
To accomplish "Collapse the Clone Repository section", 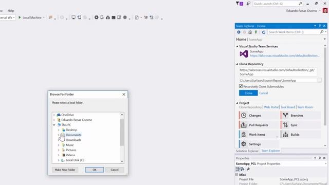I will point(237,64).
